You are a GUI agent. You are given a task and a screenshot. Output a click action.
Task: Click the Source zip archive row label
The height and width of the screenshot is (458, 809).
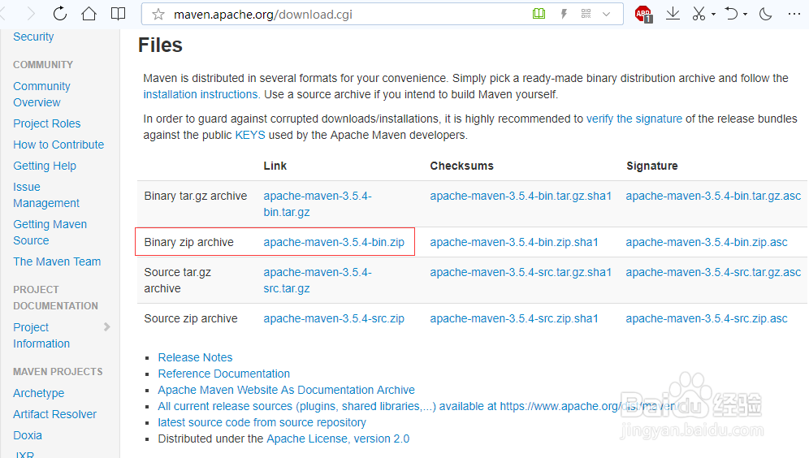pos(191,319)
